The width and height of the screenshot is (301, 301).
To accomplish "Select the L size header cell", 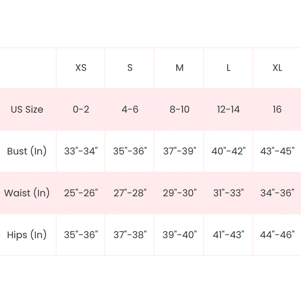I will [228, 68].
